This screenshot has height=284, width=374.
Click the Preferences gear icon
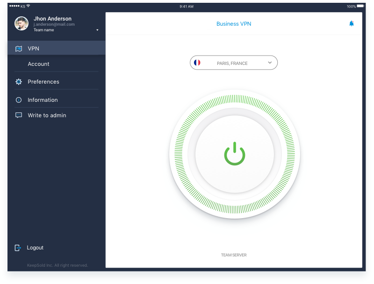tap(19, 82)
